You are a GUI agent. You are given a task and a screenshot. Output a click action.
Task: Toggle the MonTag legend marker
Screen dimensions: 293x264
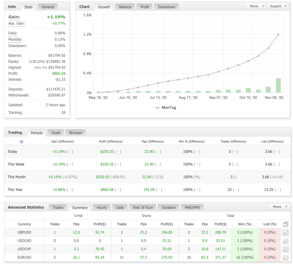click(x=157, y=108)
